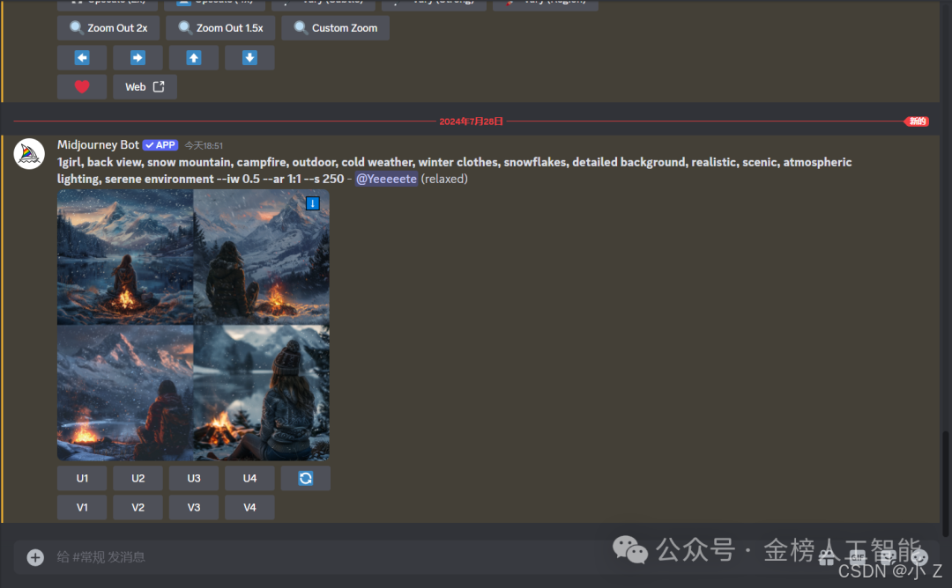Click the APP verified badge
The image size is (952, 588).
click(160, 145)
